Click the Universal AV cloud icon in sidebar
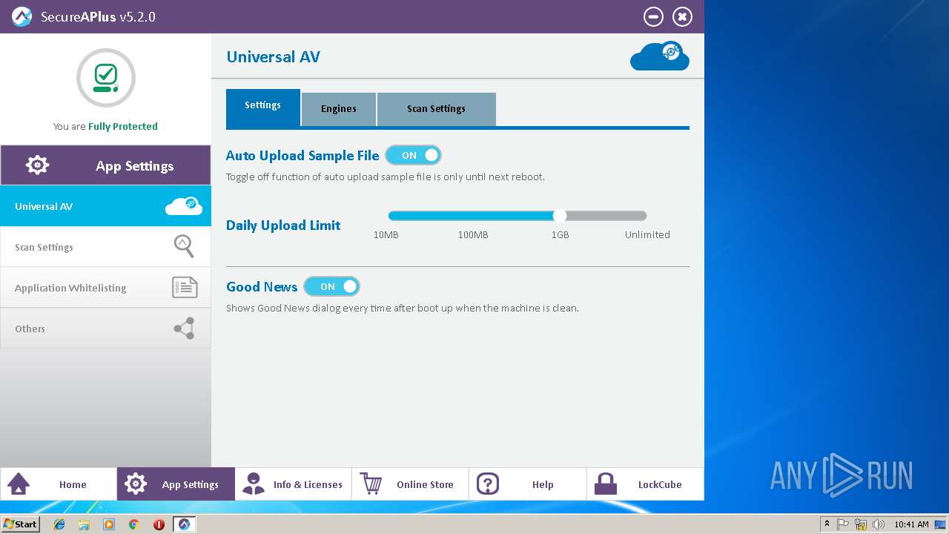This screenshot has width=949, height=534. (x=184, y=206)
